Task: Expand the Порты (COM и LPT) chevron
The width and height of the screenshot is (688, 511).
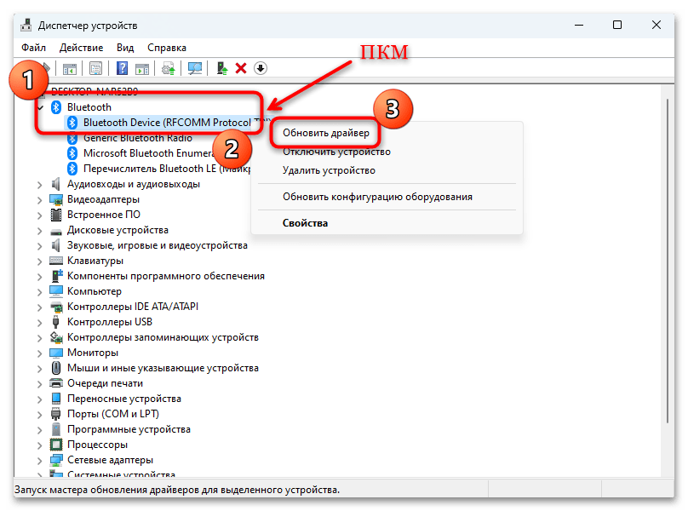Action: [40, 415]
